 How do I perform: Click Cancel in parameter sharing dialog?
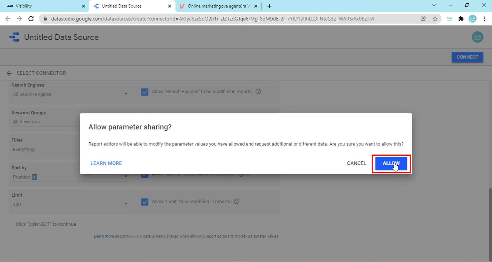pos(356,163)
